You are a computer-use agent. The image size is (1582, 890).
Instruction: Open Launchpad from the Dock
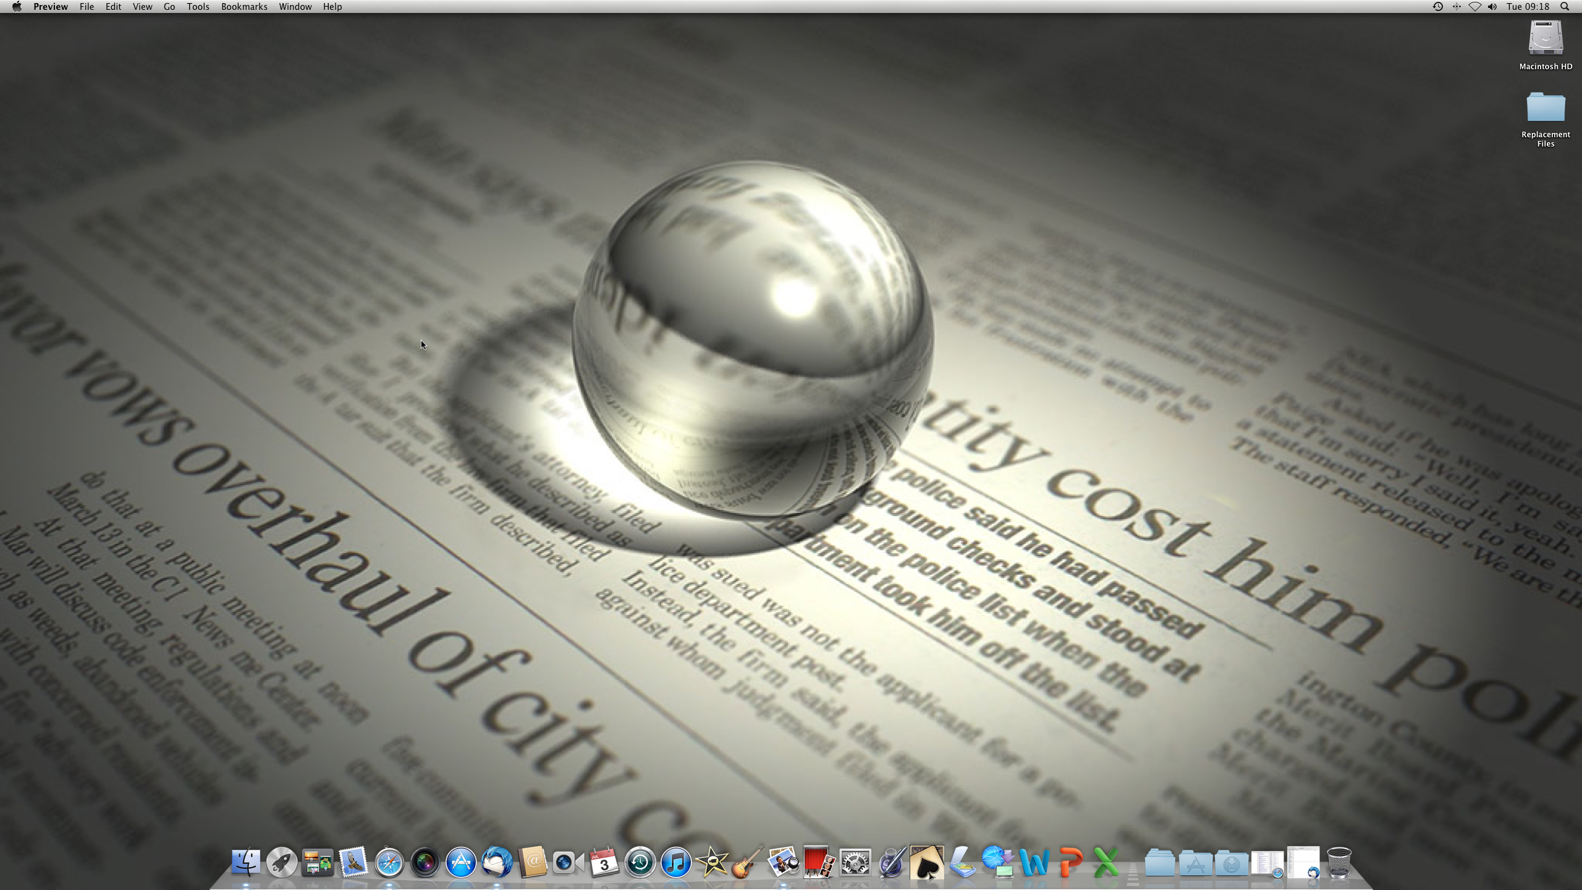[281, 862]
